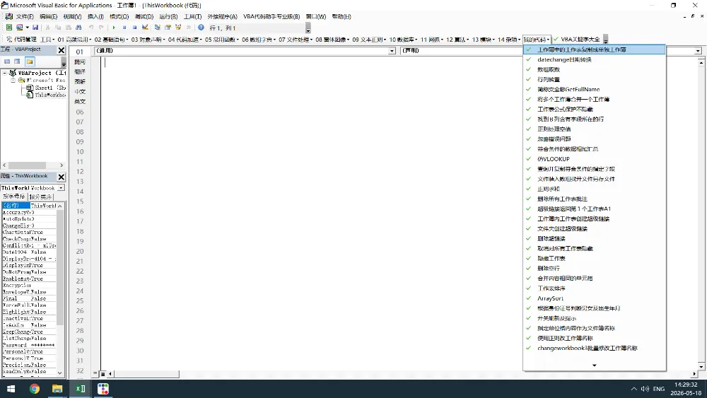Open the 编辑(E) menu

tap(48, 16)
